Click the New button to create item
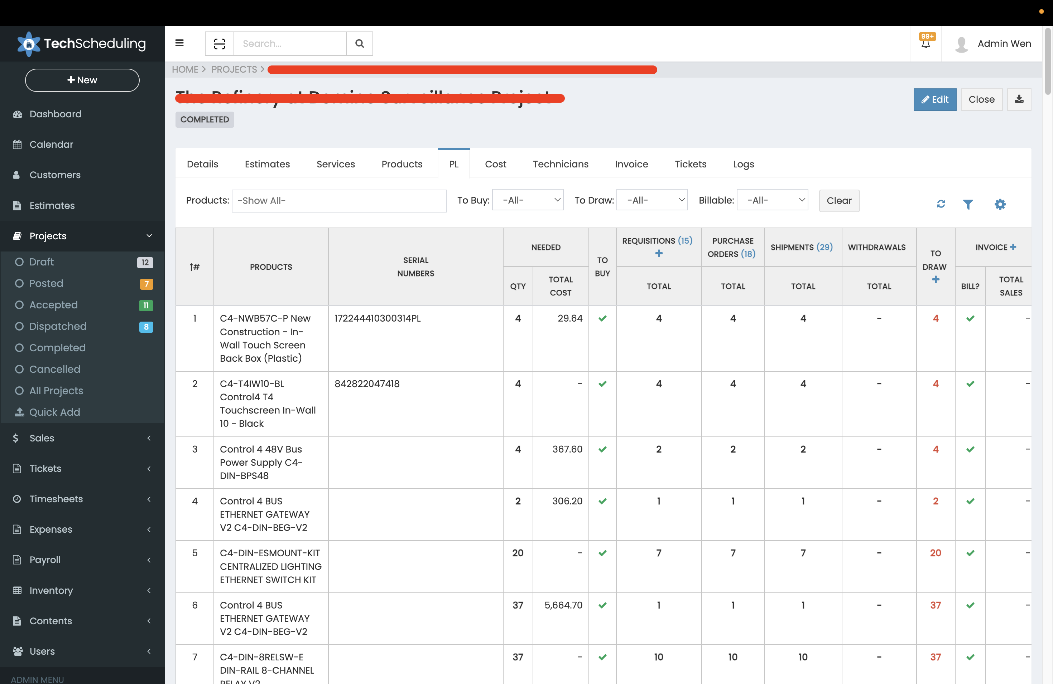This screenshot has width=1053, height=684. pyautogui.click(x=81, y=80)
